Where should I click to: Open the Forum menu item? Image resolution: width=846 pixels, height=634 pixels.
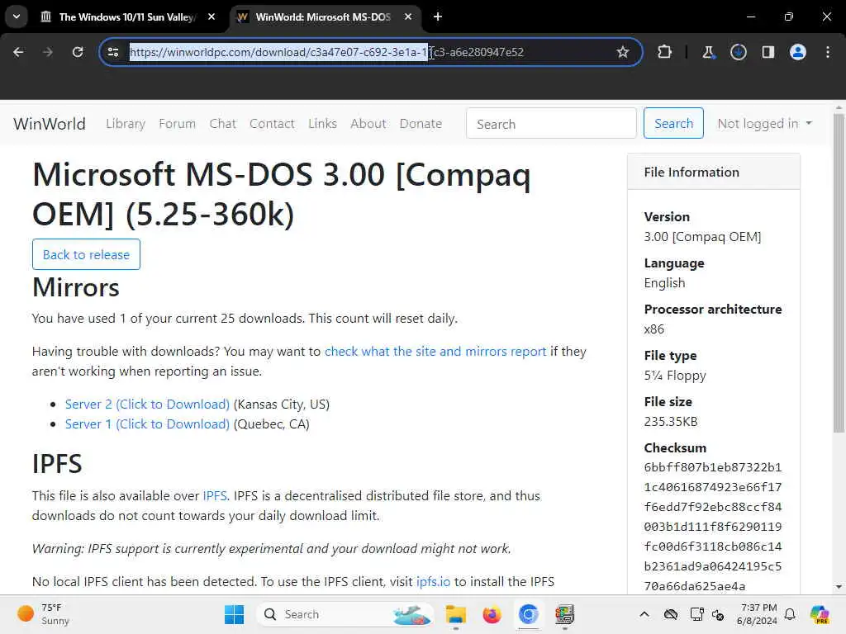pyautogui.click(x=177, y=124)
